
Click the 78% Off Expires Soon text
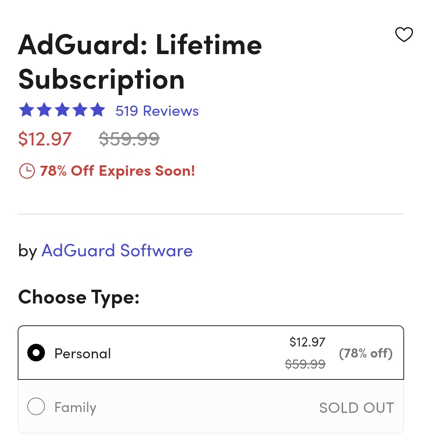[x=117, y=171]
